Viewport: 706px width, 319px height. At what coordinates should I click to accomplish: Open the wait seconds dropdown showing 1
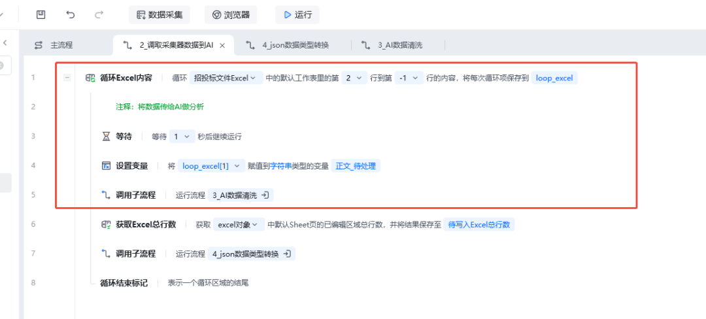tap(182, 137)
